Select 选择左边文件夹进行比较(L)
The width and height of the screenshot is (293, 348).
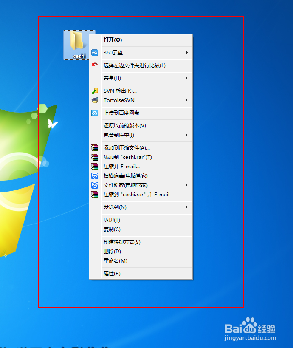point(141,65)
